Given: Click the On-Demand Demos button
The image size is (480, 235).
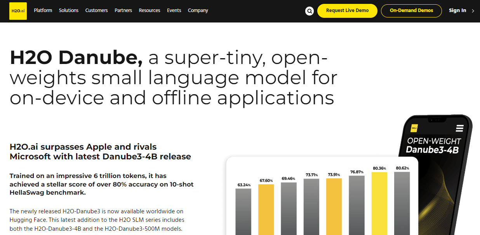Looking at the screenshot, I should [x=411, y=11].
